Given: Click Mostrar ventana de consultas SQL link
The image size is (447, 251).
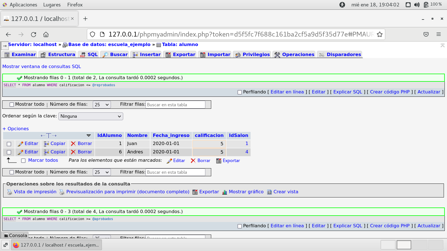Looking at the screenshot, I should pos(42,66).
